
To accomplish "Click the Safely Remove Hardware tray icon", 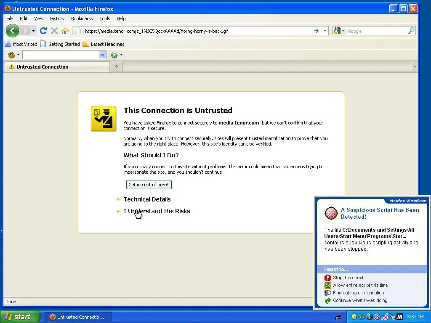I will 362,317.
